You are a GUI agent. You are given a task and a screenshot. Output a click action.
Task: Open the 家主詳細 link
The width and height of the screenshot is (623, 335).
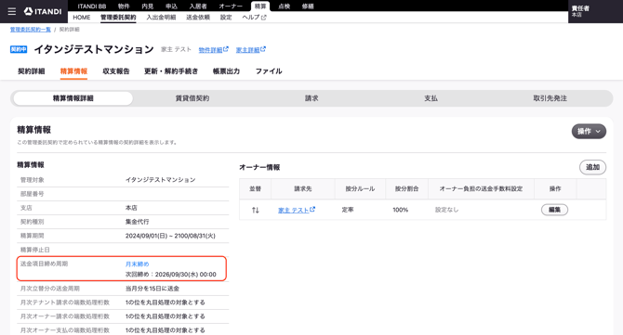[x=251, y=50]
